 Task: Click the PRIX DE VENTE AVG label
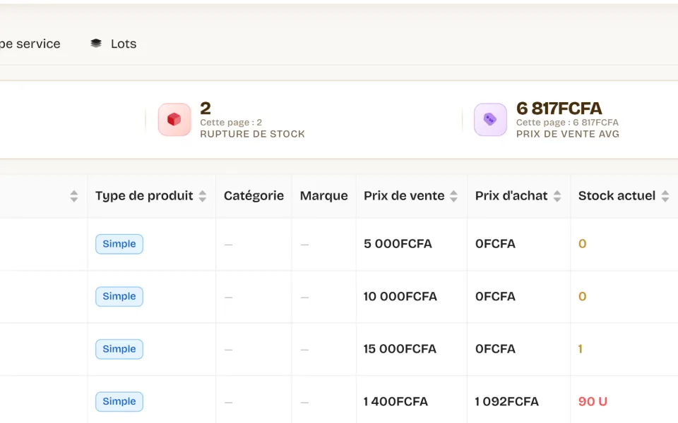click(568, 134)
